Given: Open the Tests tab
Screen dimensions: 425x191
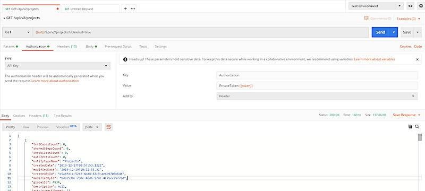Looking at the screenshot, I should pyautogui.click(x=143, y=47).
